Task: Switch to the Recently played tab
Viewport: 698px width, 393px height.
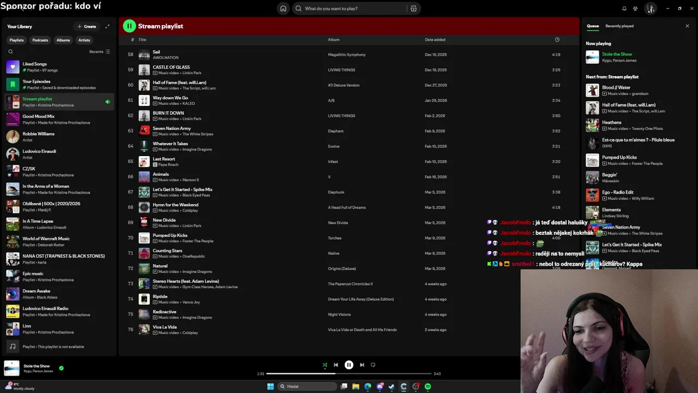Action: pos(619,26)
